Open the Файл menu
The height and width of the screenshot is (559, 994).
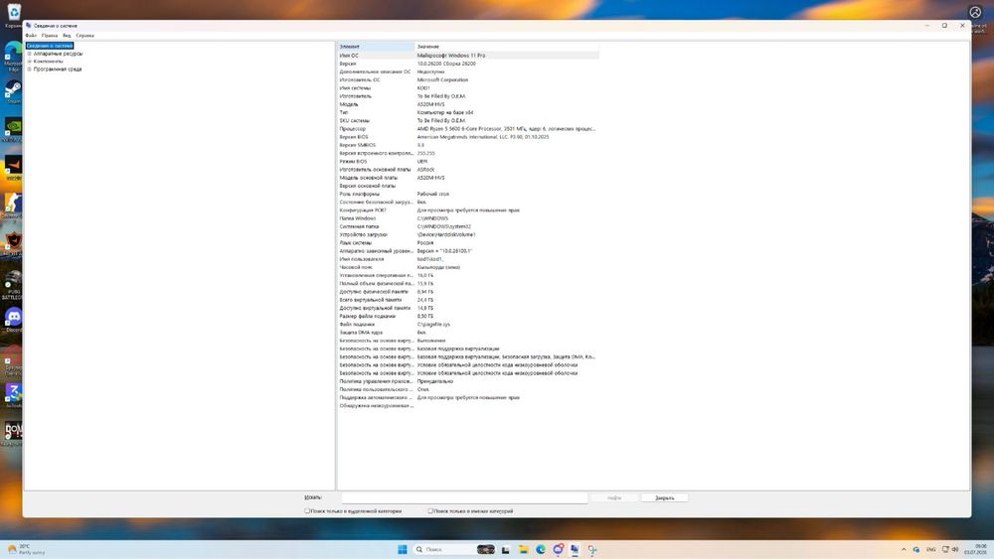coord(31,36)
